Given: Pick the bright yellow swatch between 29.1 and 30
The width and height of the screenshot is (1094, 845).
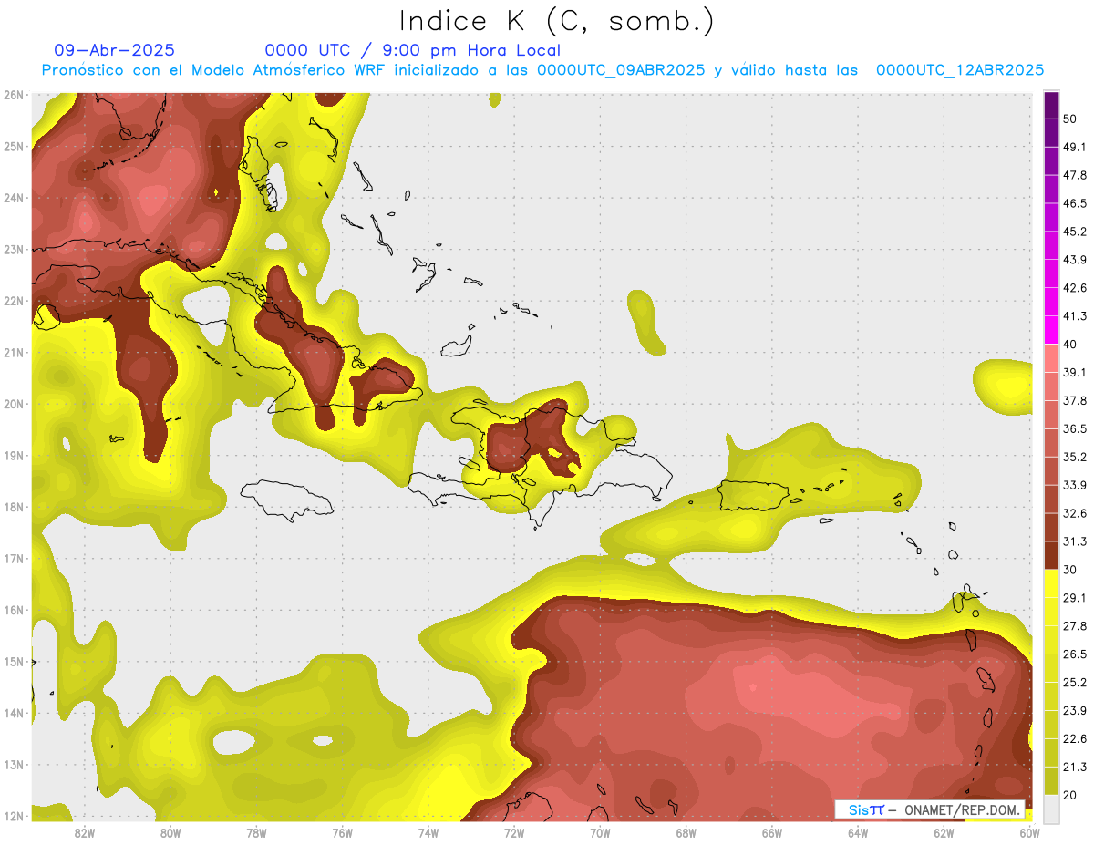Looking at the screenshot, I should [x=1051, y=584].
